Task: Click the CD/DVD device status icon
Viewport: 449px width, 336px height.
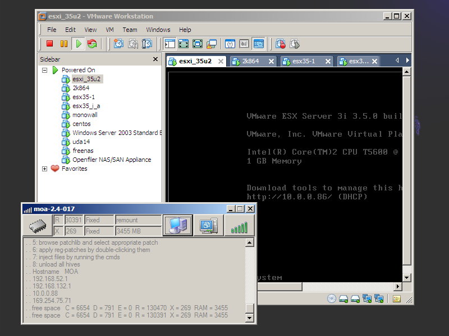Action: (x=332, y=298)
